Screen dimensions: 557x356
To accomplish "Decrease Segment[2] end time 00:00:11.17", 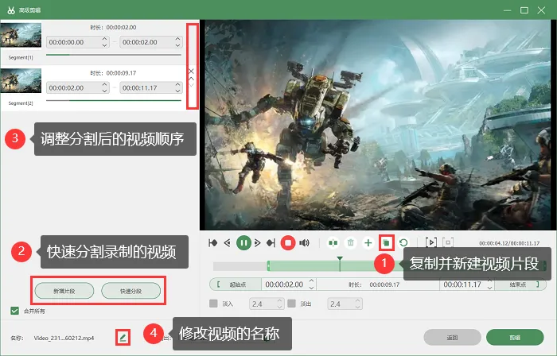I will [178, 91].
